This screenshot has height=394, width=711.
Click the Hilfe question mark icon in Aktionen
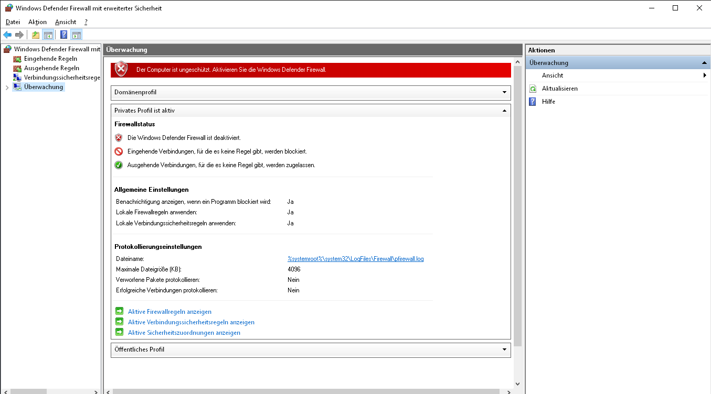click(x=533, y=102)
